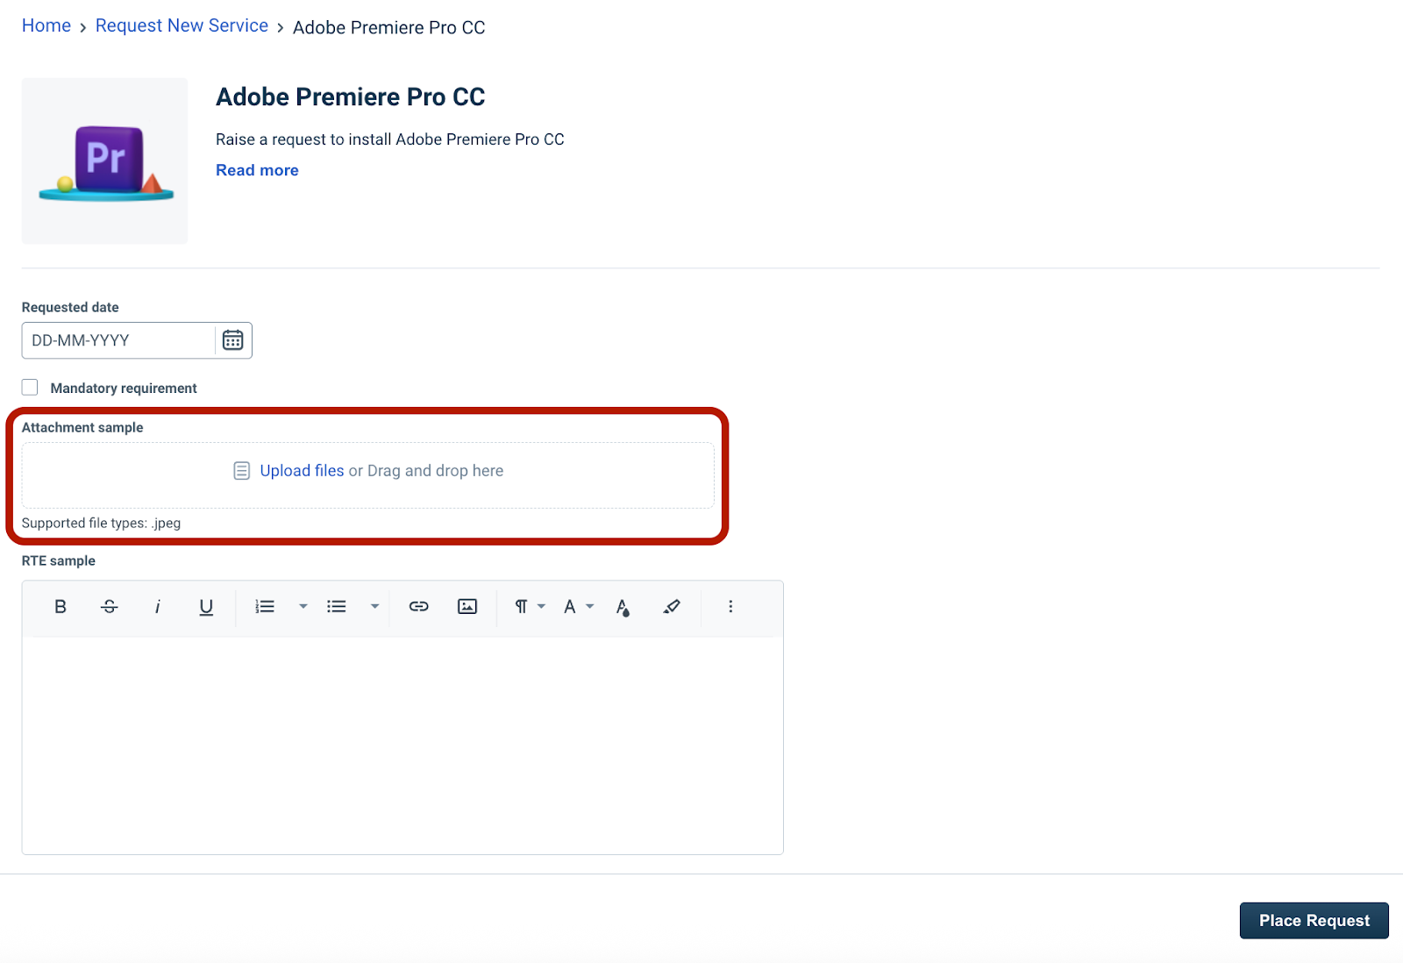
Task: Click the 'Adobe Premiere Pro CC' heading
Action: tap(351, 96)
